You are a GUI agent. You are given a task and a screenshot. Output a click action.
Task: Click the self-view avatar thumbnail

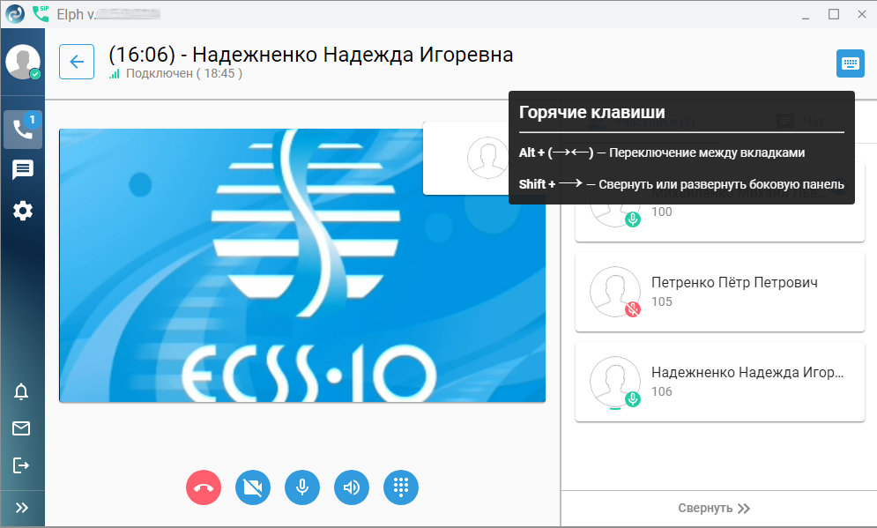(487, 158)
